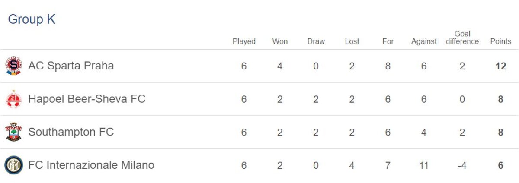The image size is (519, 183).
Task: Click Inter Milano's -4 goal difference
Action: 462,166
